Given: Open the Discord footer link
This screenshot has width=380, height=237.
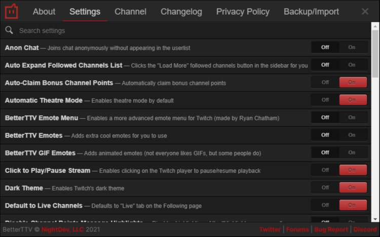Looking at the screenshot, I should coord(365,229).
